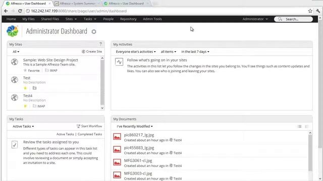Open the Active Tasks filter dropdown
The width and height of the screenshot is (323, 181).
[23, 126]
